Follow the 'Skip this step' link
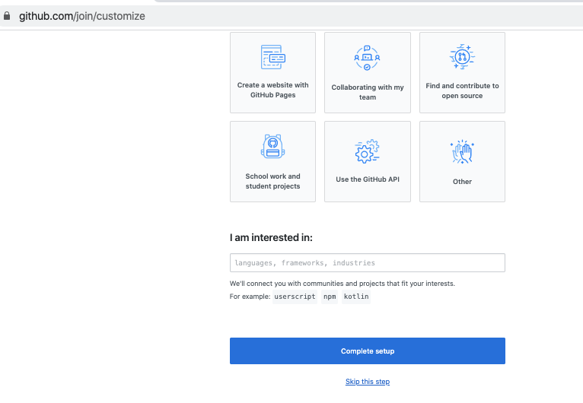The width and height of the screenshot is (583, 403). [x=368, y=382]
